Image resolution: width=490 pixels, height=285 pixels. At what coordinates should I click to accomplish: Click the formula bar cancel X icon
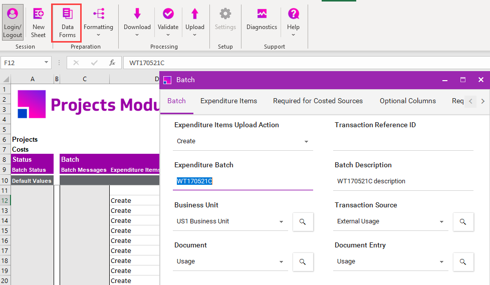coord(76,63)
